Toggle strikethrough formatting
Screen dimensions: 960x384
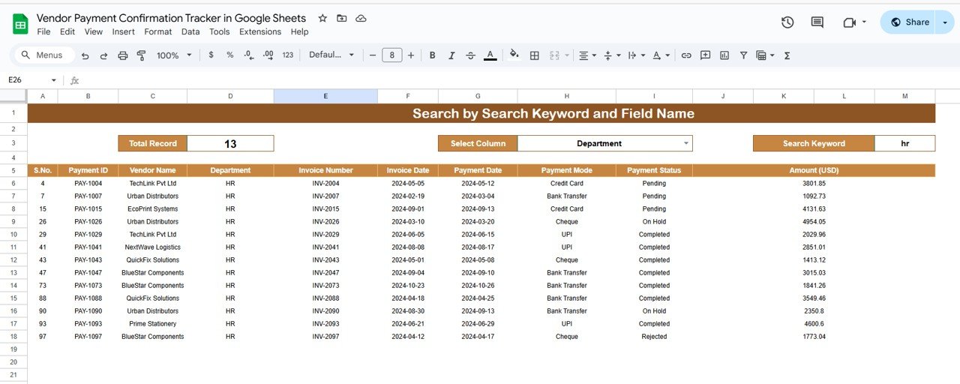(470, 55)
